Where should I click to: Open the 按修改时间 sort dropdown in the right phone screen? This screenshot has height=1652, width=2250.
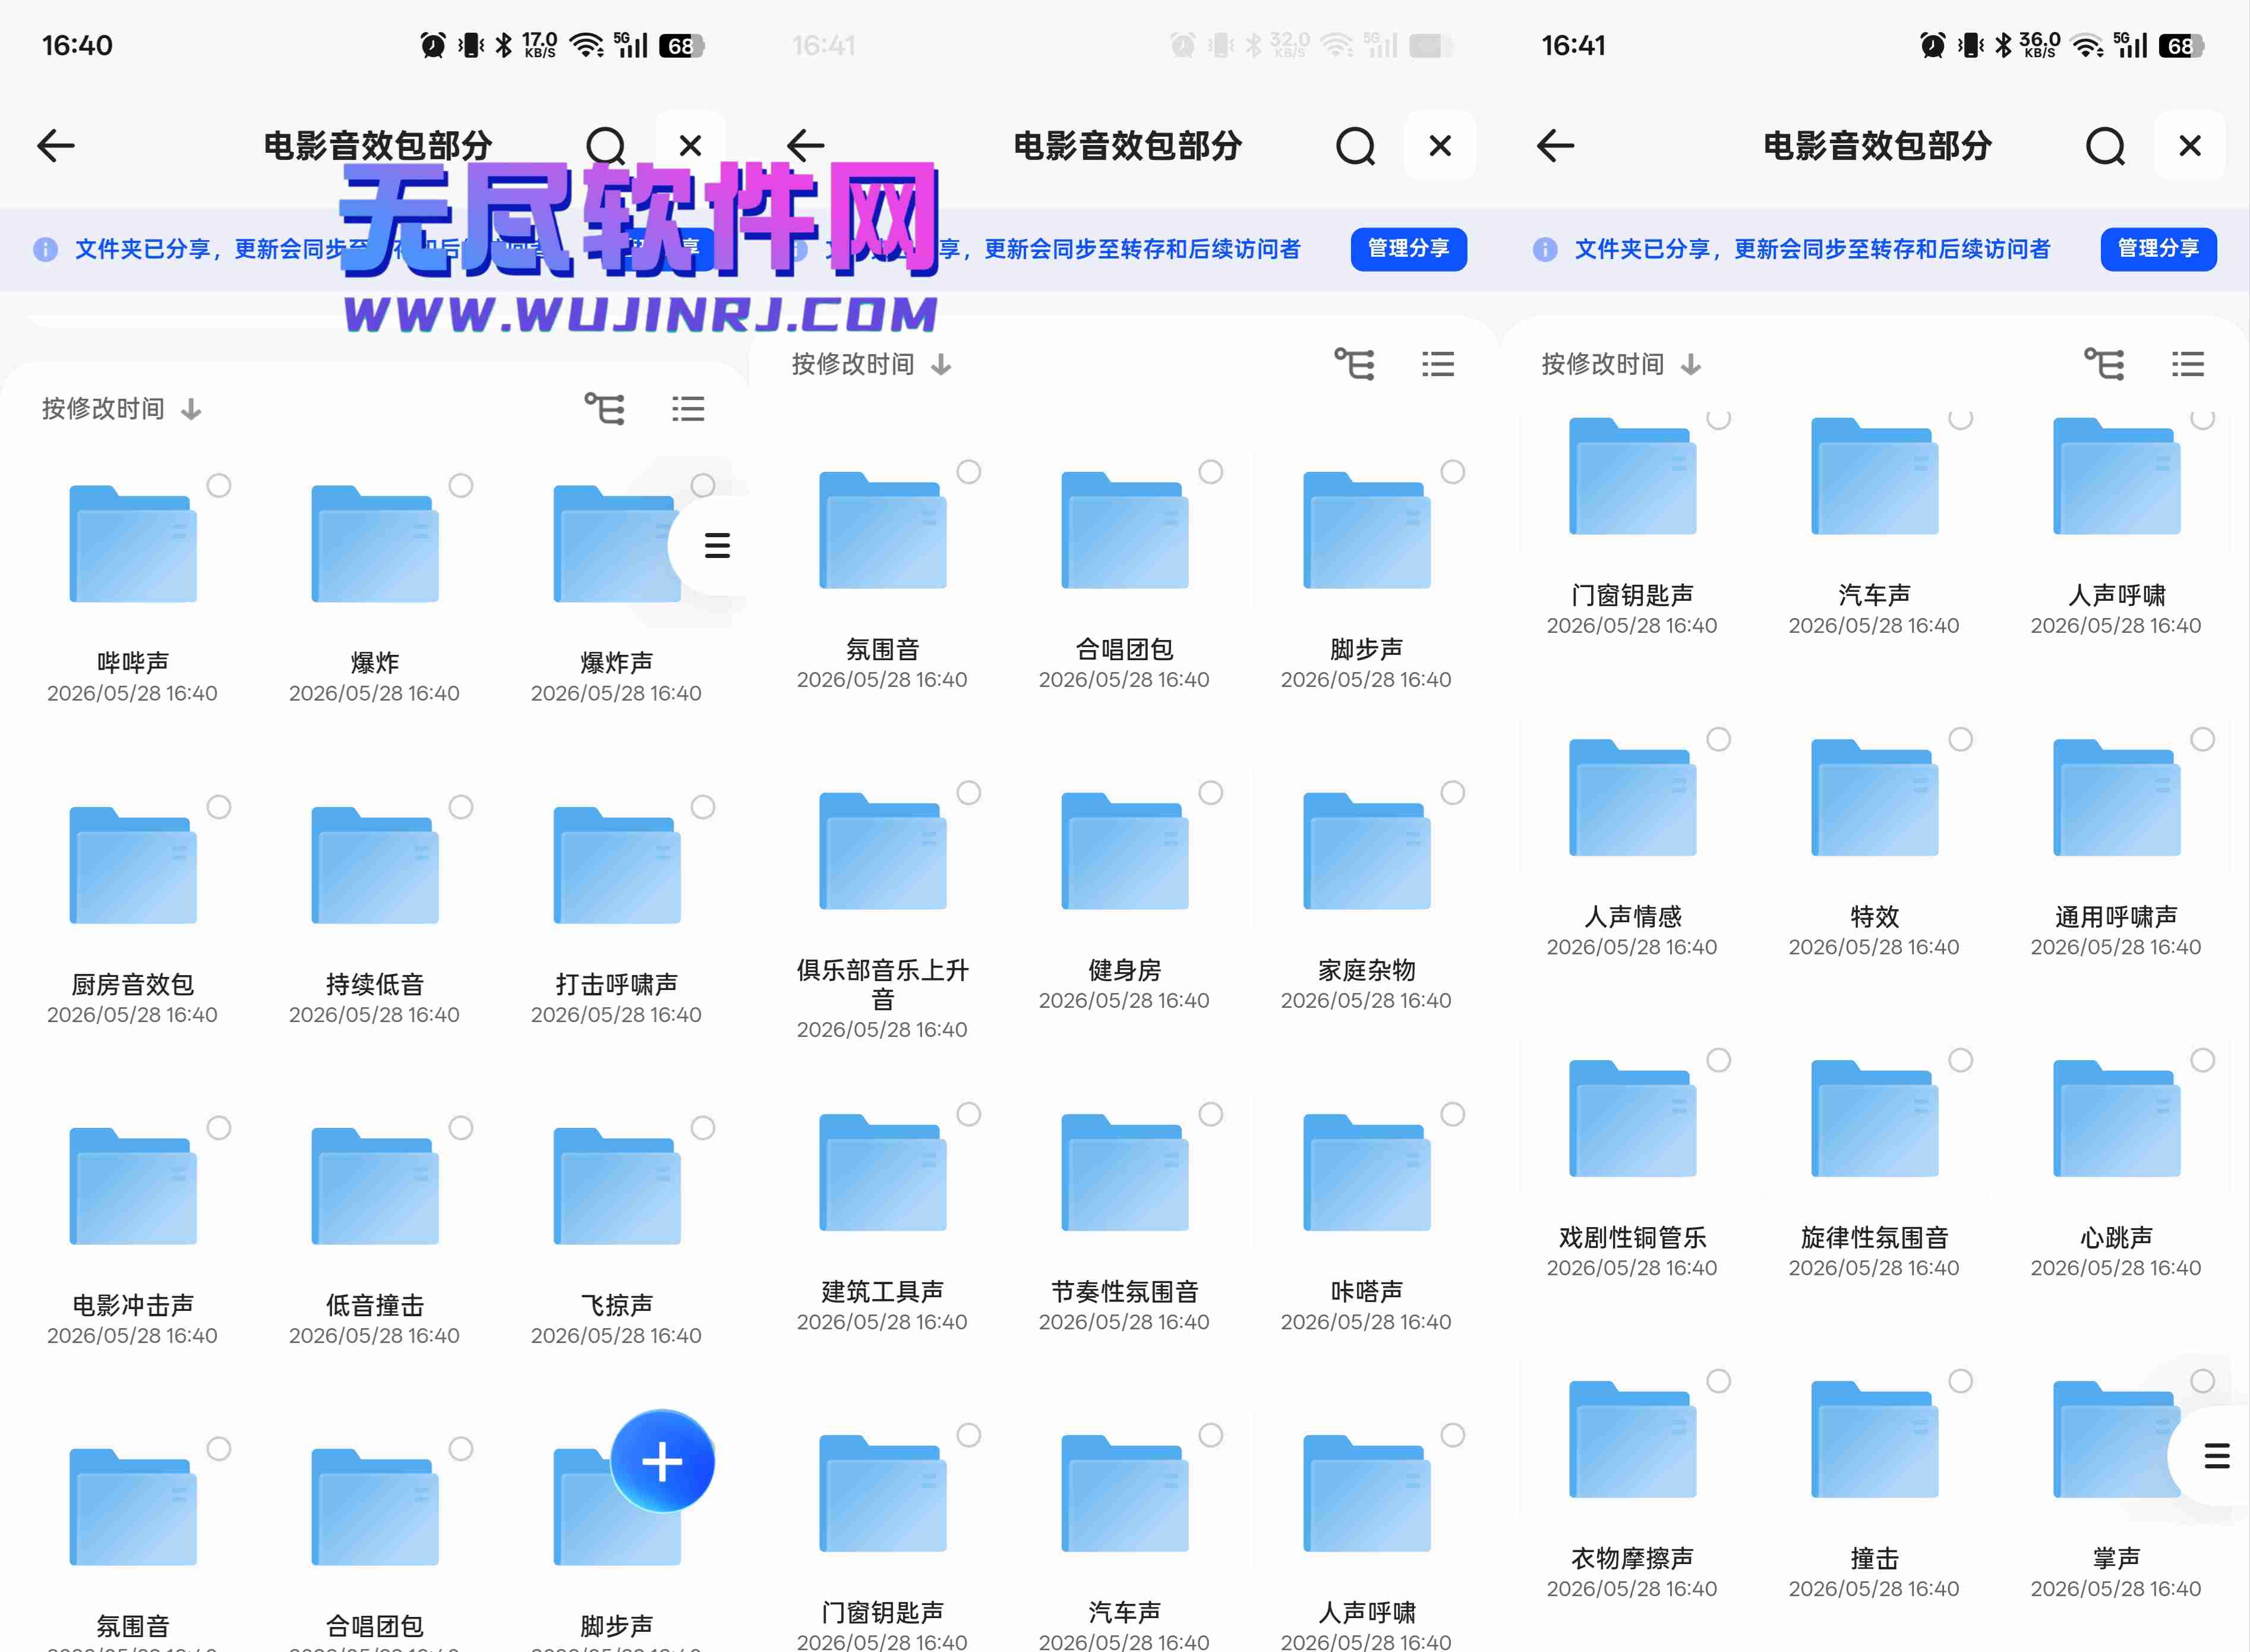click(1621, 364)
